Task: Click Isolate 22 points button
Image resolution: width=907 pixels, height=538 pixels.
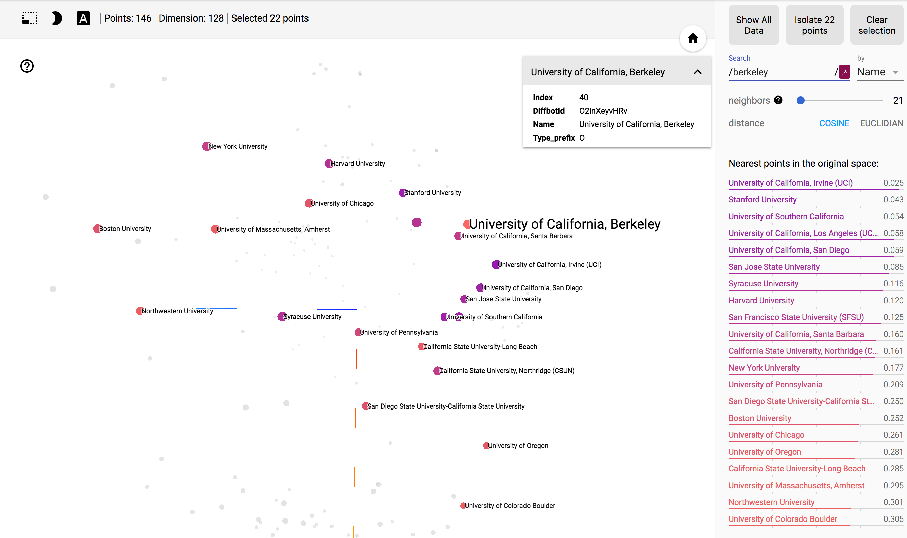Action: point(814,25)
